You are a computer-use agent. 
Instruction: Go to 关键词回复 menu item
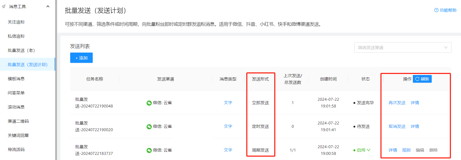(x=18, y=136)
